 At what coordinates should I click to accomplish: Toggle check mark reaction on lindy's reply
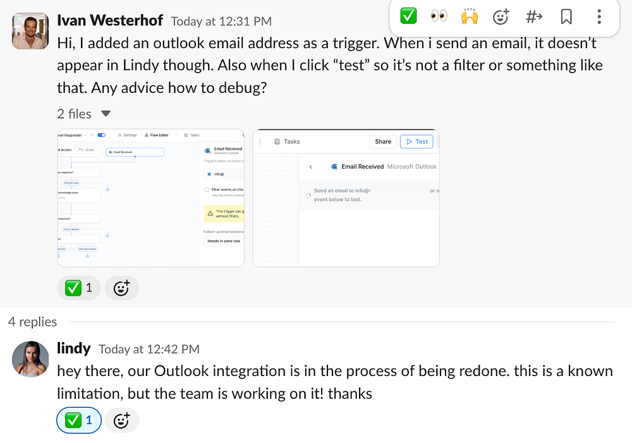point(79,420)
